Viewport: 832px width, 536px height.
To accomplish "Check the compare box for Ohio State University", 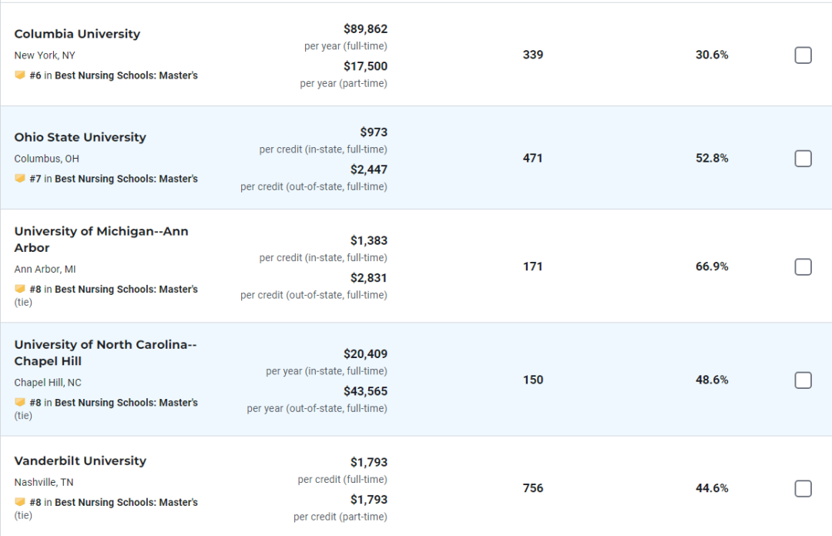I will [803, 159].
